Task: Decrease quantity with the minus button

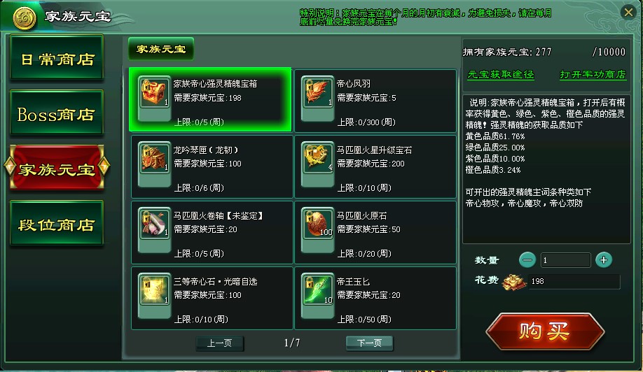Action: [527, 260]
